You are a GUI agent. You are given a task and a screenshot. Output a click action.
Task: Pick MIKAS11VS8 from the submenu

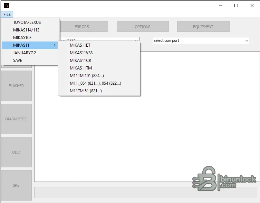tap(99, 53)
